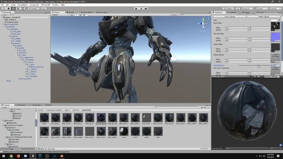Open Blender from the taskbar
The height and width of the screenshot is (159, 283).
click(x=61, y=156)
